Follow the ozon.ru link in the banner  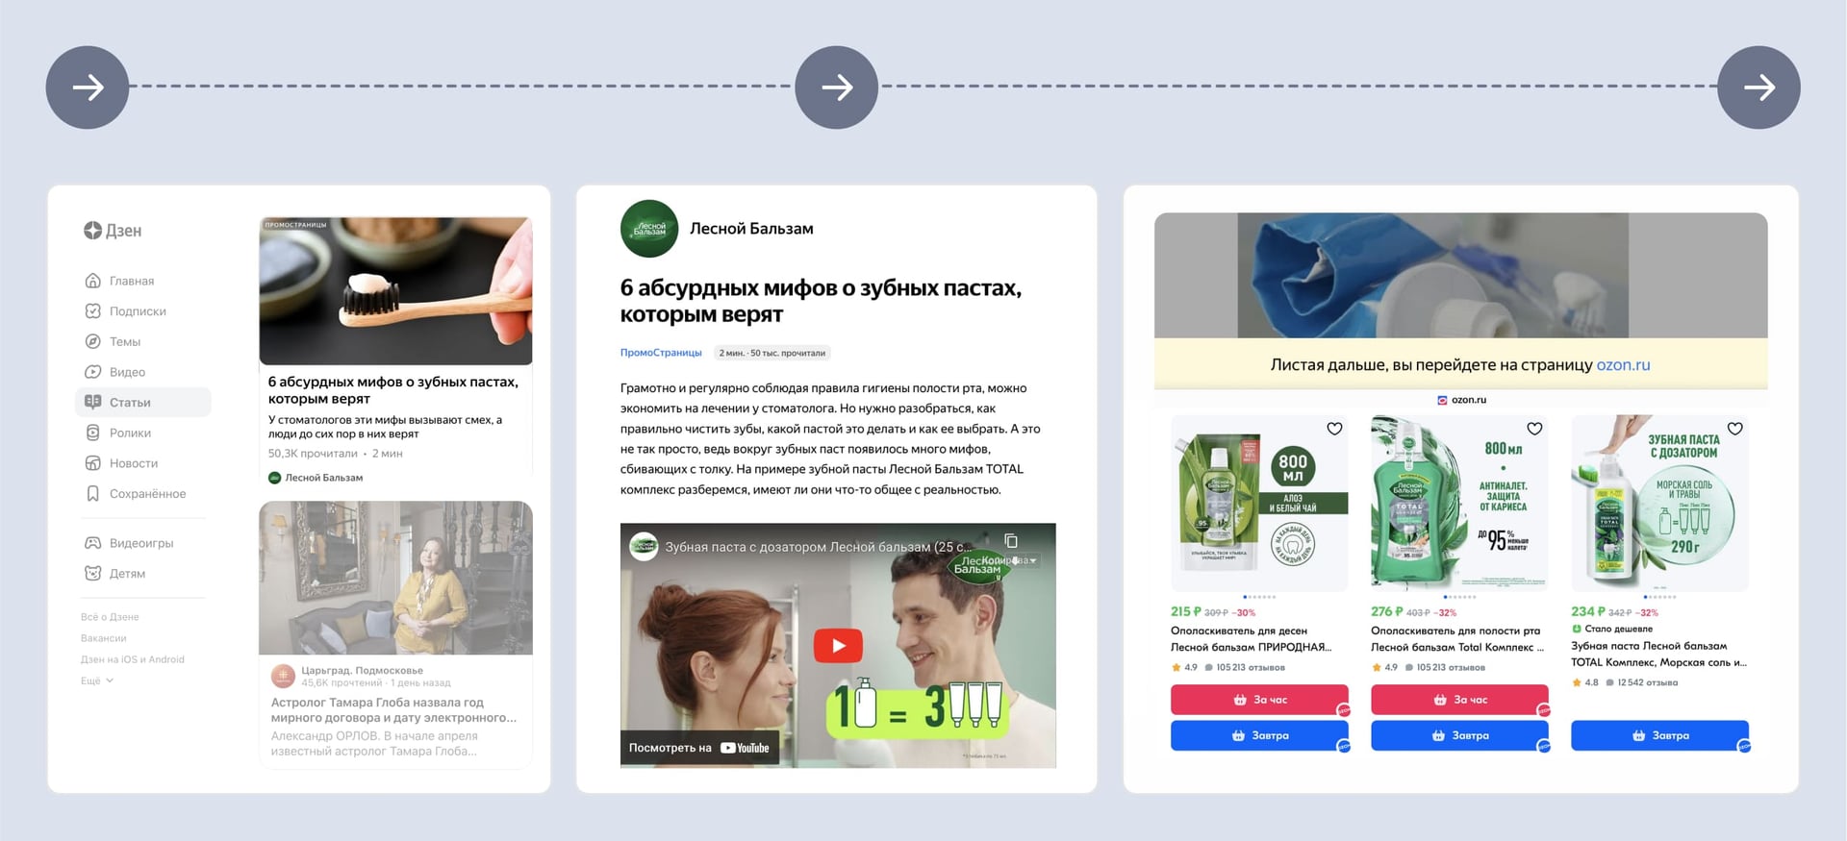point(1623,365)
